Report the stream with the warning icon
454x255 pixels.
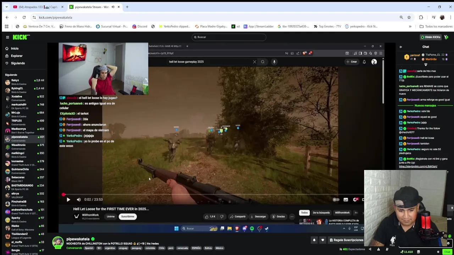pyautogui.click(x=378, y=249)
